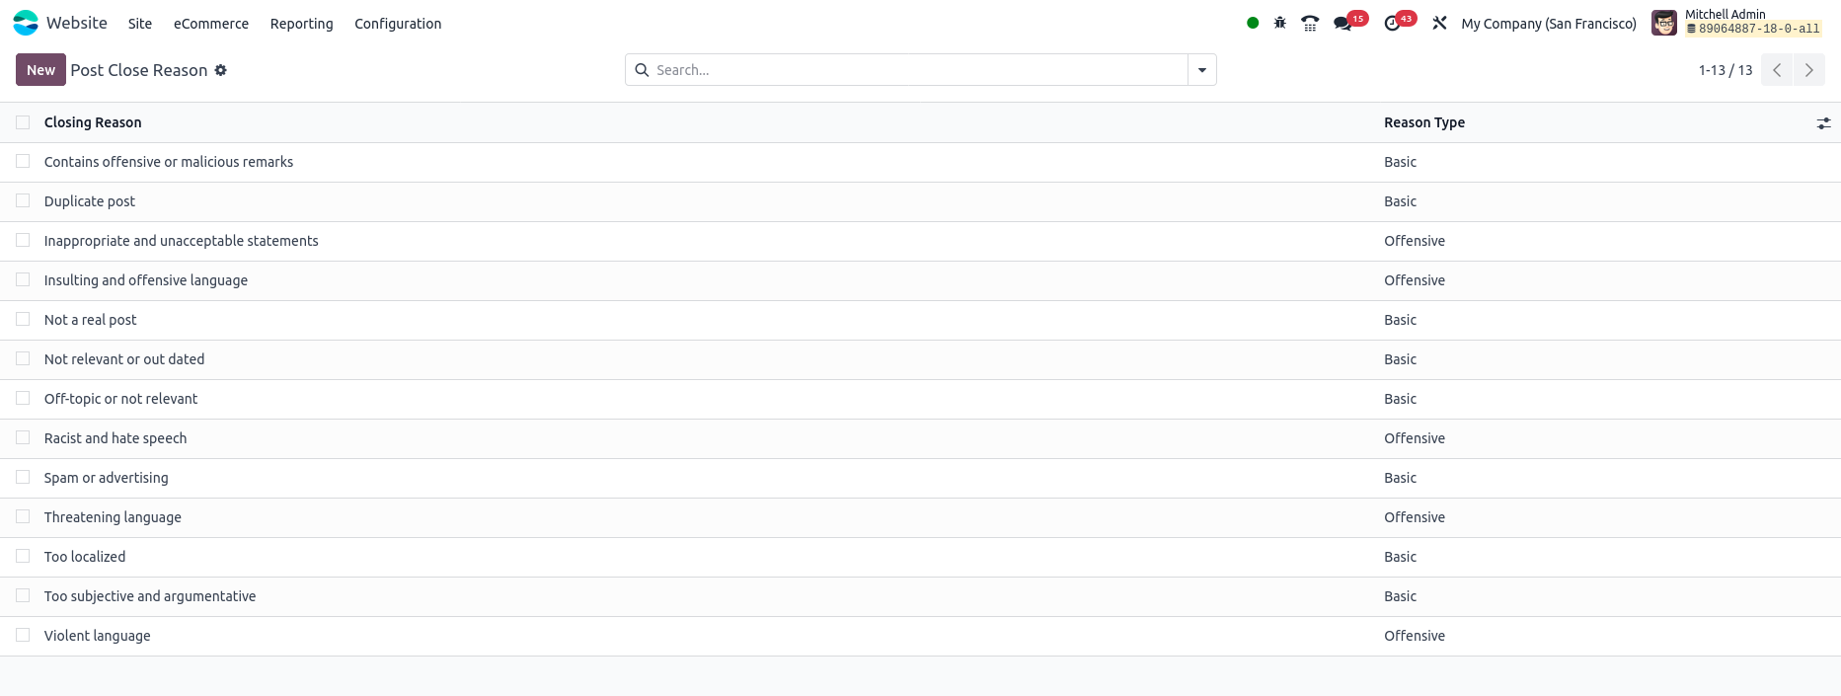Click the Odoo Website app logo icon
This screenshot has width=1841, height=696.
(x=26, y=23)
